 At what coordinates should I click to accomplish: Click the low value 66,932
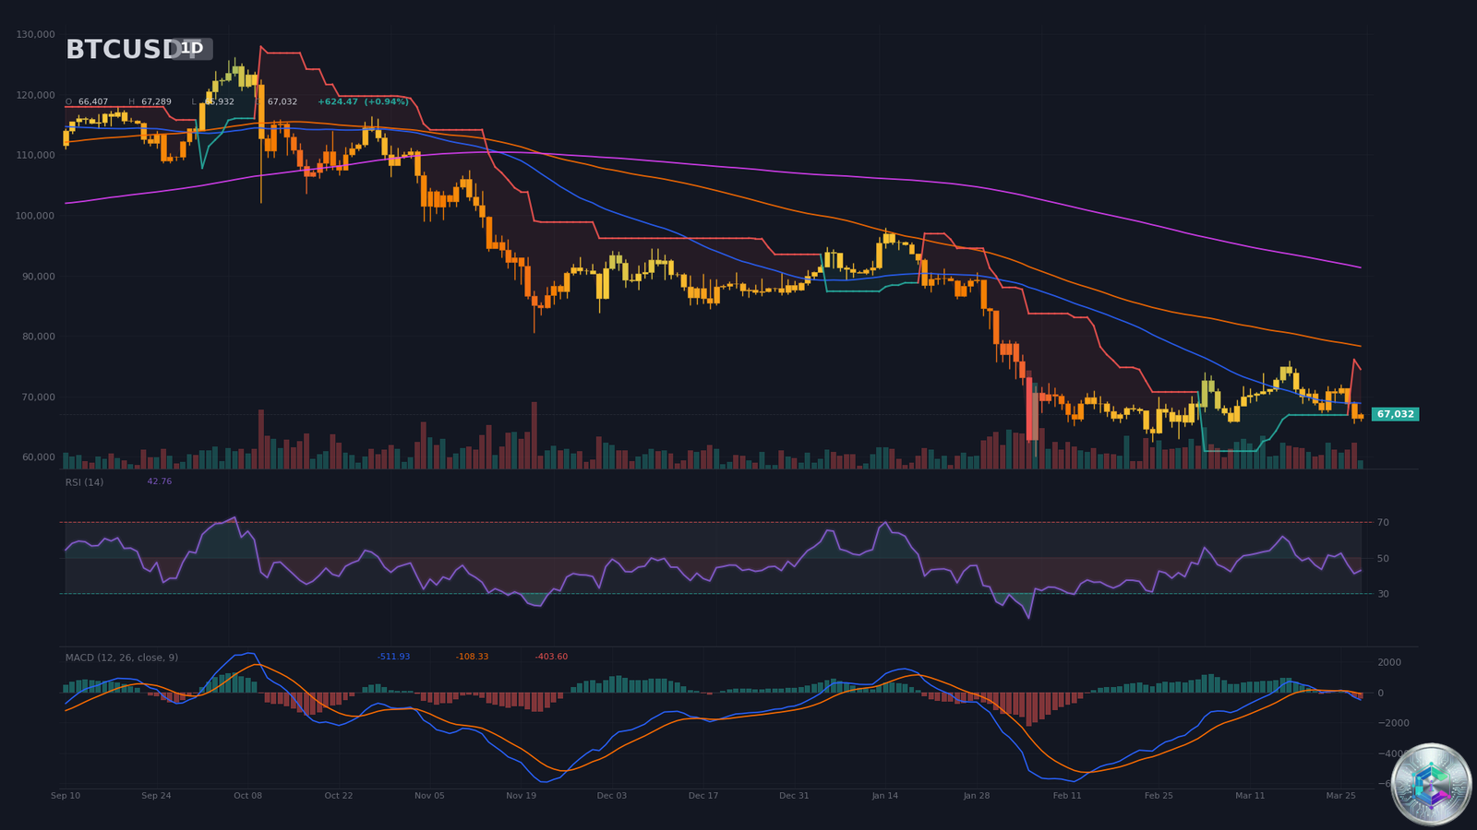coord(216,101)
